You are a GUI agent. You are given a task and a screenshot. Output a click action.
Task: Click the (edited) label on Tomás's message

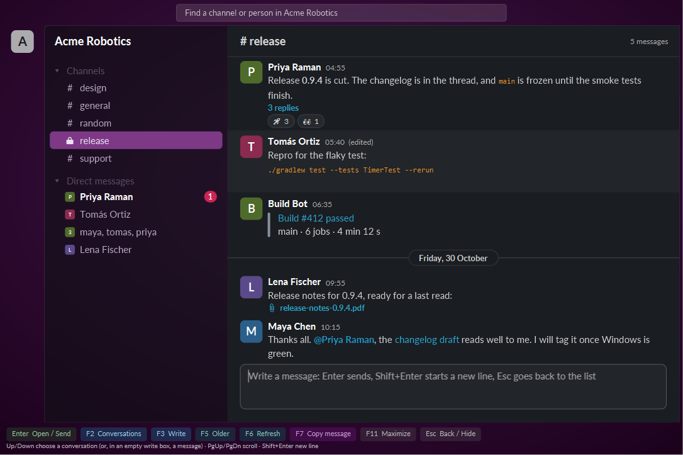tap(360, 142)
